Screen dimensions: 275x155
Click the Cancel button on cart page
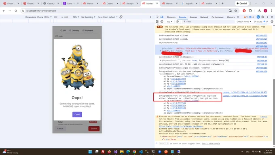pyautogui.click(x=60, y=129)
